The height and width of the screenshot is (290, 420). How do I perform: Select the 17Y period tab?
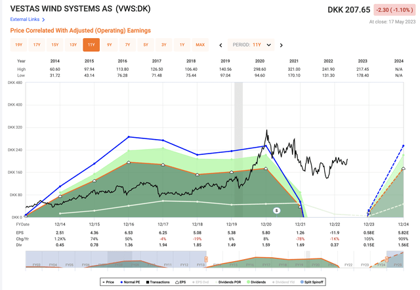(x=37, y=45)
